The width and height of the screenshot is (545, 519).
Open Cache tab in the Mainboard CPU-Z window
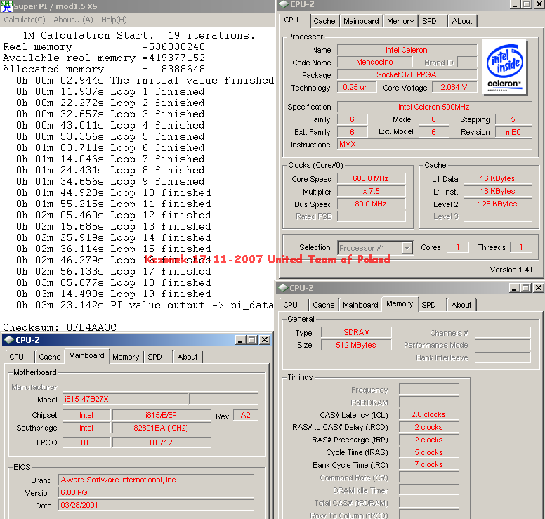coord(50,357)
